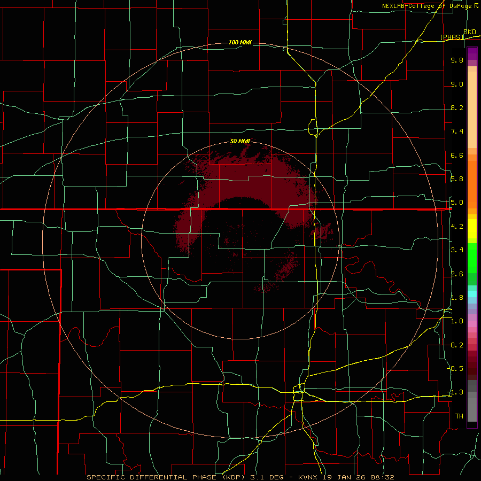481x481 pixels.
Task: Pick the large peach segment of the color bar
Action: (x=472, y=110)
